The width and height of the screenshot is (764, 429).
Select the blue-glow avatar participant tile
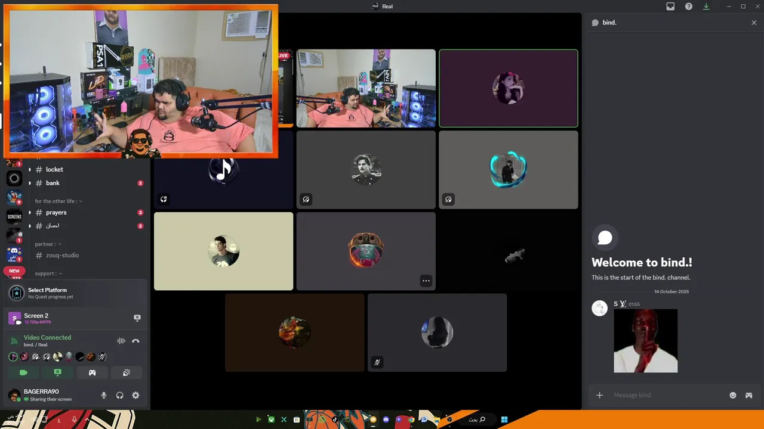(509, 170)
